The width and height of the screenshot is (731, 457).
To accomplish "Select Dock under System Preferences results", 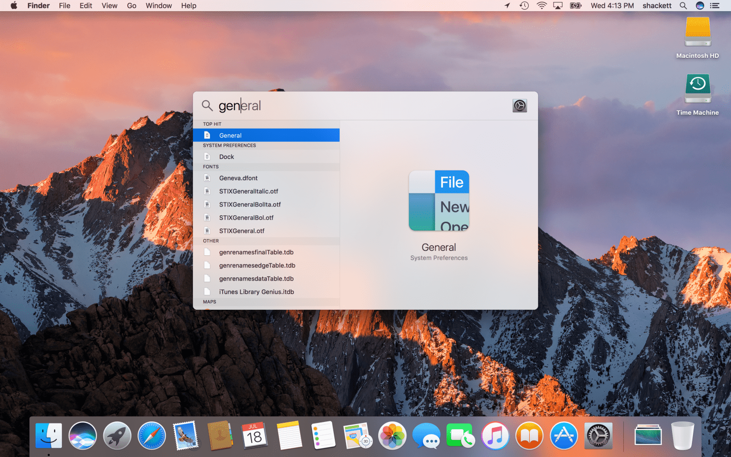I will pyautogui.click(x=266, y=157).
